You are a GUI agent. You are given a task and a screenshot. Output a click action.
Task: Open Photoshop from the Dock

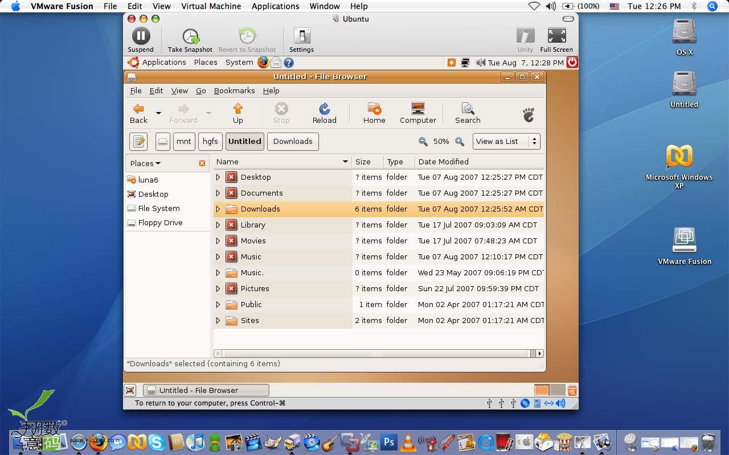[x=390, y=442]
